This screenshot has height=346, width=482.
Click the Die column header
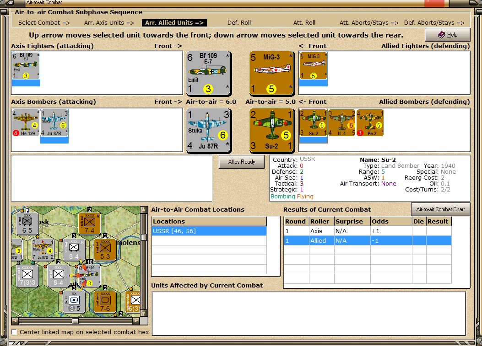tap(419, 221)
